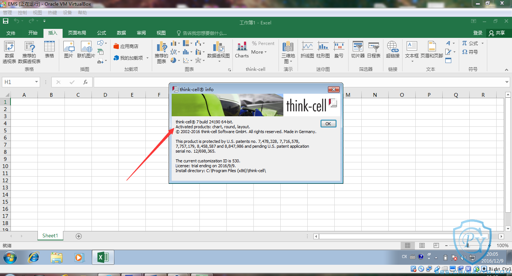Click OK in think-cell info dialog

click(x=328, y=124)
